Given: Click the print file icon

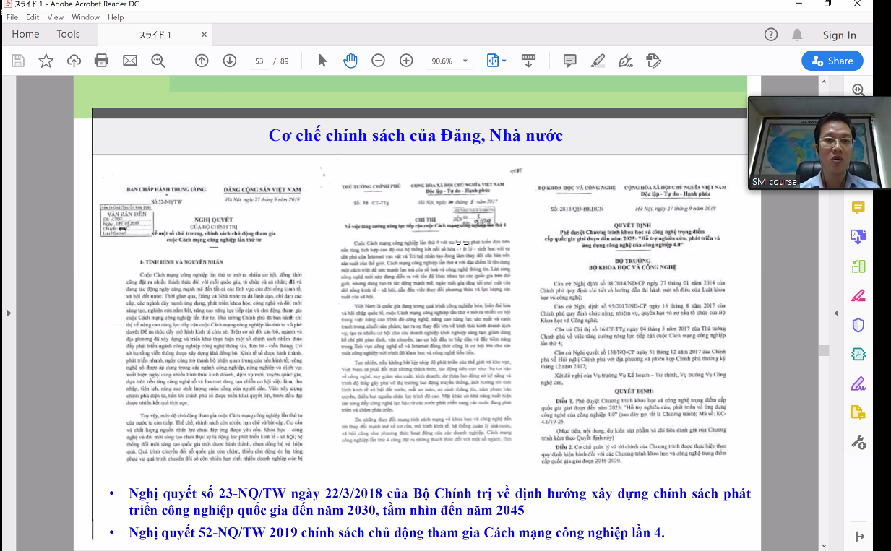Looking at the screenshot, I should click(x=102, y=61).
